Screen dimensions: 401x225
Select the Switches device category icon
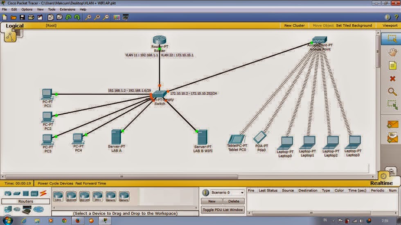[17, 194]
